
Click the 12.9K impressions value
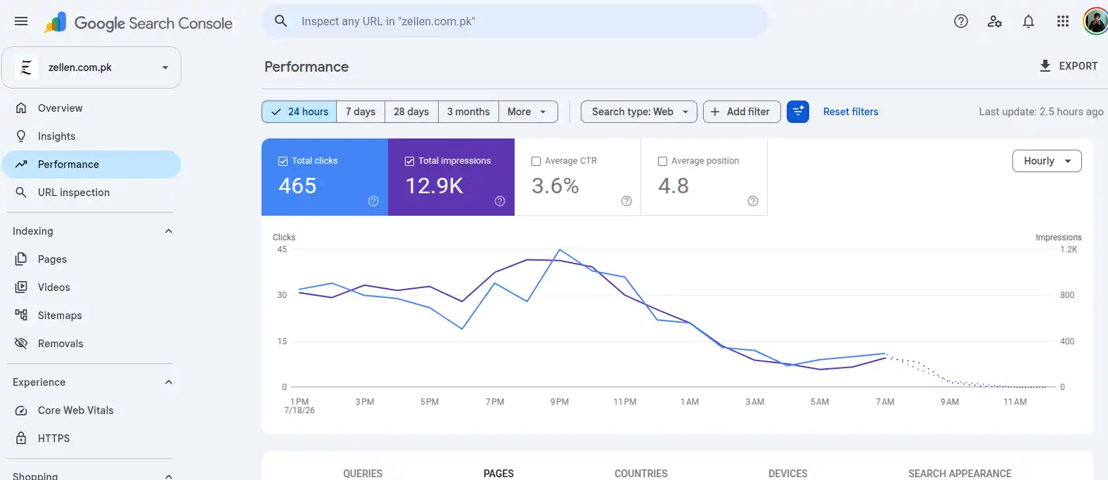click(434, 186)
